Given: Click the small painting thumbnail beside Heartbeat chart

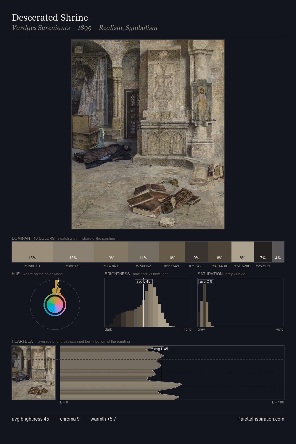Looking at the screenshot, I should [33, 373].
